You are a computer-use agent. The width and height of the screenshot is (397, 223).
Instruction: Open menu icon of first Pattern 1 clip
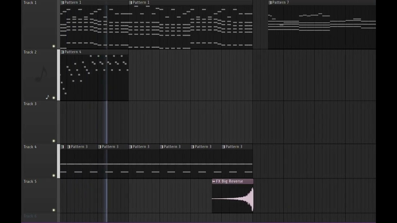62,2
